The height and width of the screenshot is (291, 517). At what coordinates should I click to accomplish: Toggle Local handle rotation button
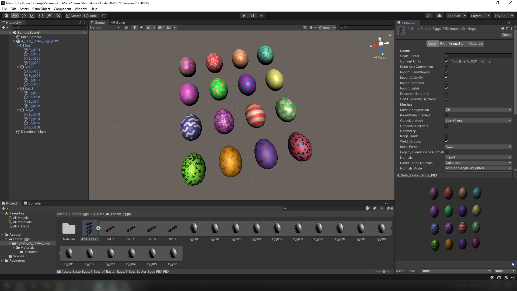click(x=90, y=16)
